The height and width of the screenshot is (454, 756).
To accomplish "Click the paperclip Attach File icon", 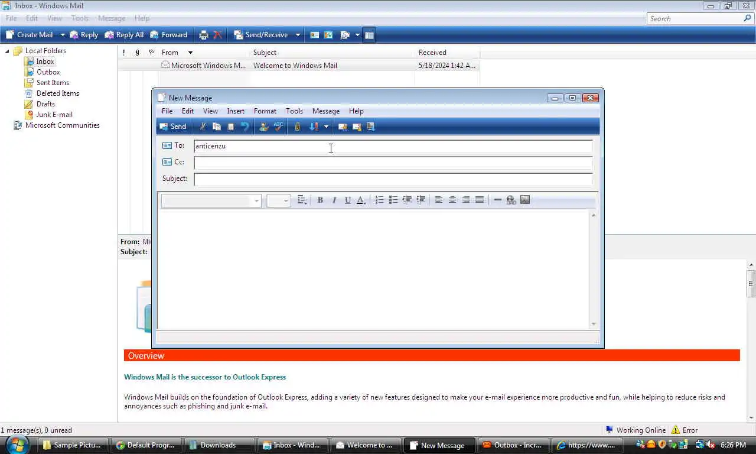I will click(297, 127).
